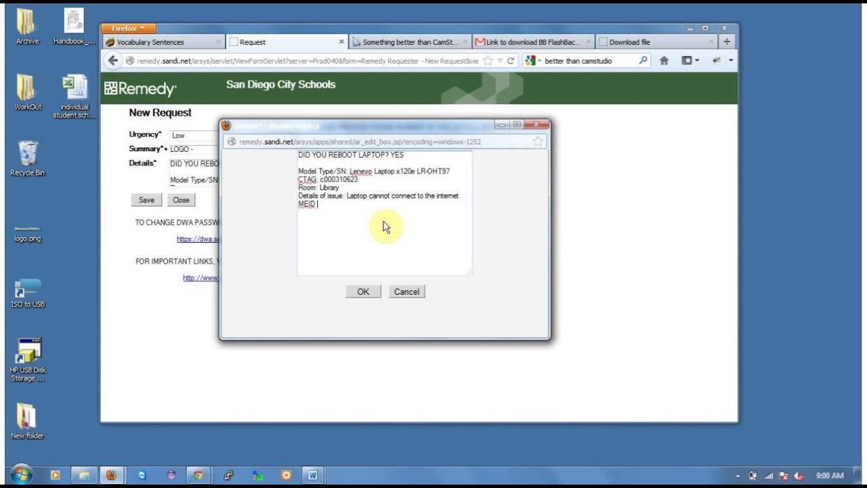Run the search with the magnifier icon
867x488 pixels.
click(x=643, y=61)
